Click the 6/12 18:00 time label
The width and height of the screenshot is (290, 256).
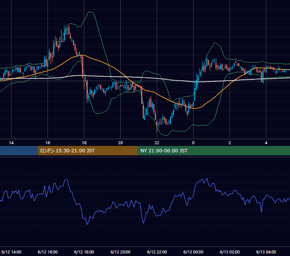click(x=84, y=252)
